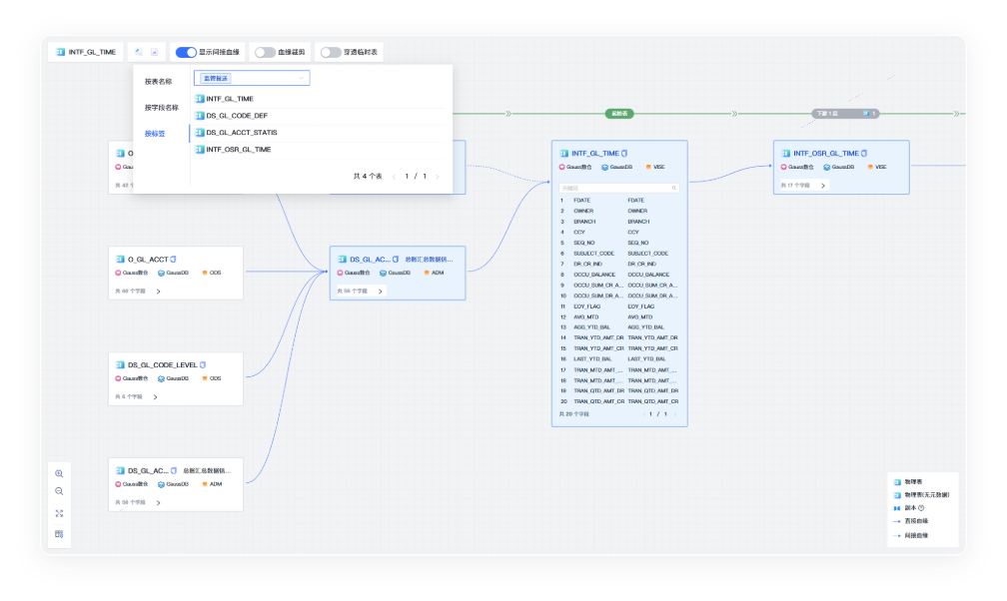
Task: Click the 共 20 个字段 count in INTF_GL_TIME node
Action: pyautogui.click(x=573, y=414)
